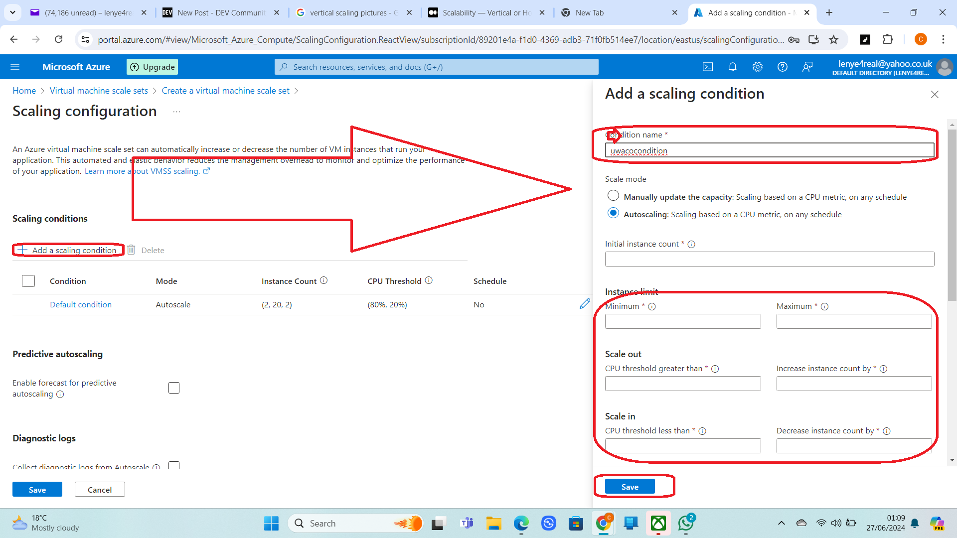Select Manually update the capacity radio
957x538 pixels.
point(613,196)
